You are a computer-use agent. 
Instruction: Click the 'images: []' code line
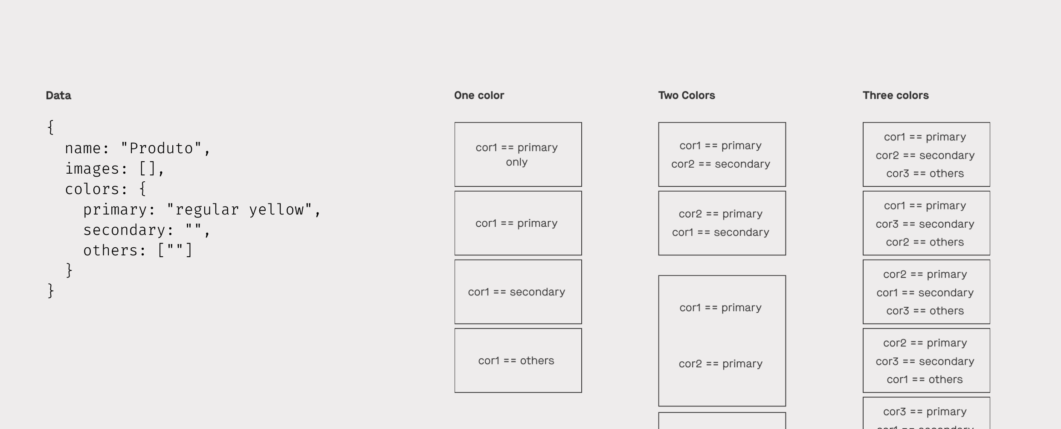click(114, 169)
